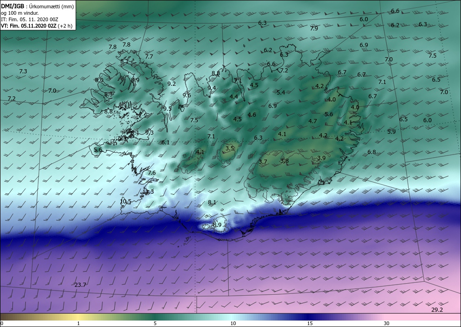Click the title line 'DMI/IGB : Úrkomumætti (mm)'
The width and height of the screenshot is (461, 327).
(37, 6)
